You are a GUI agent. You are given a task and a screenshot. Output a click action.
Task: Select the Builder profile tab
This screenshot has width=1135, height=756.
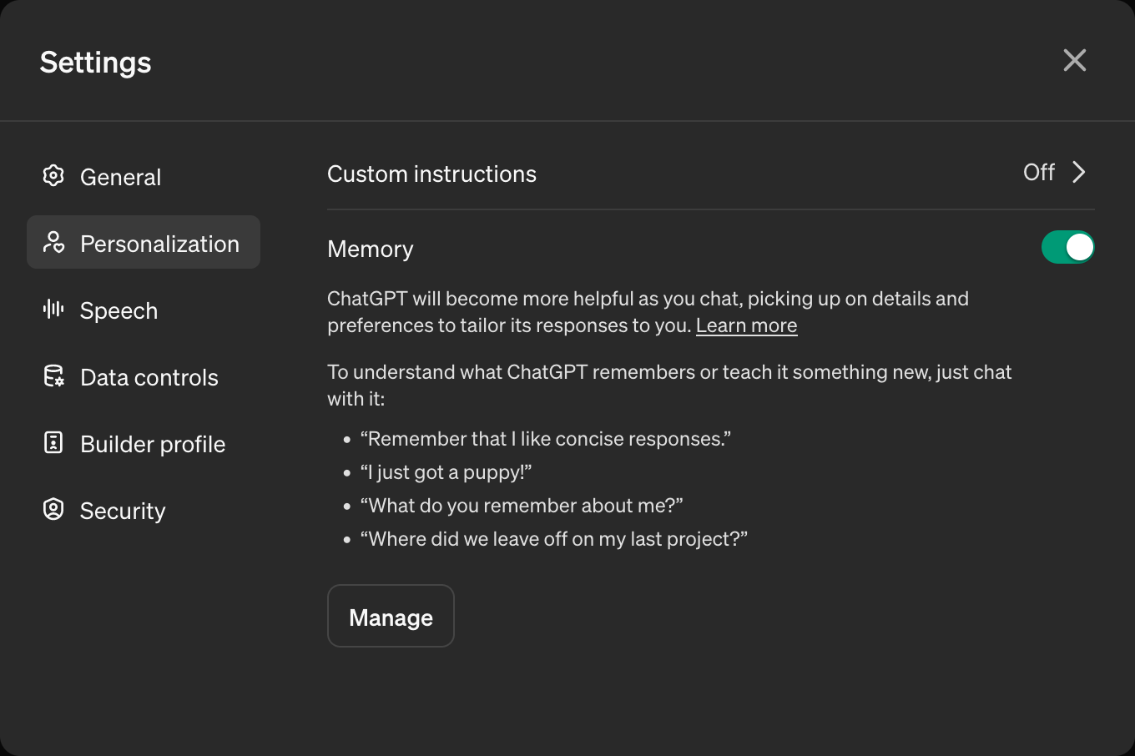(x=153, y=444)
